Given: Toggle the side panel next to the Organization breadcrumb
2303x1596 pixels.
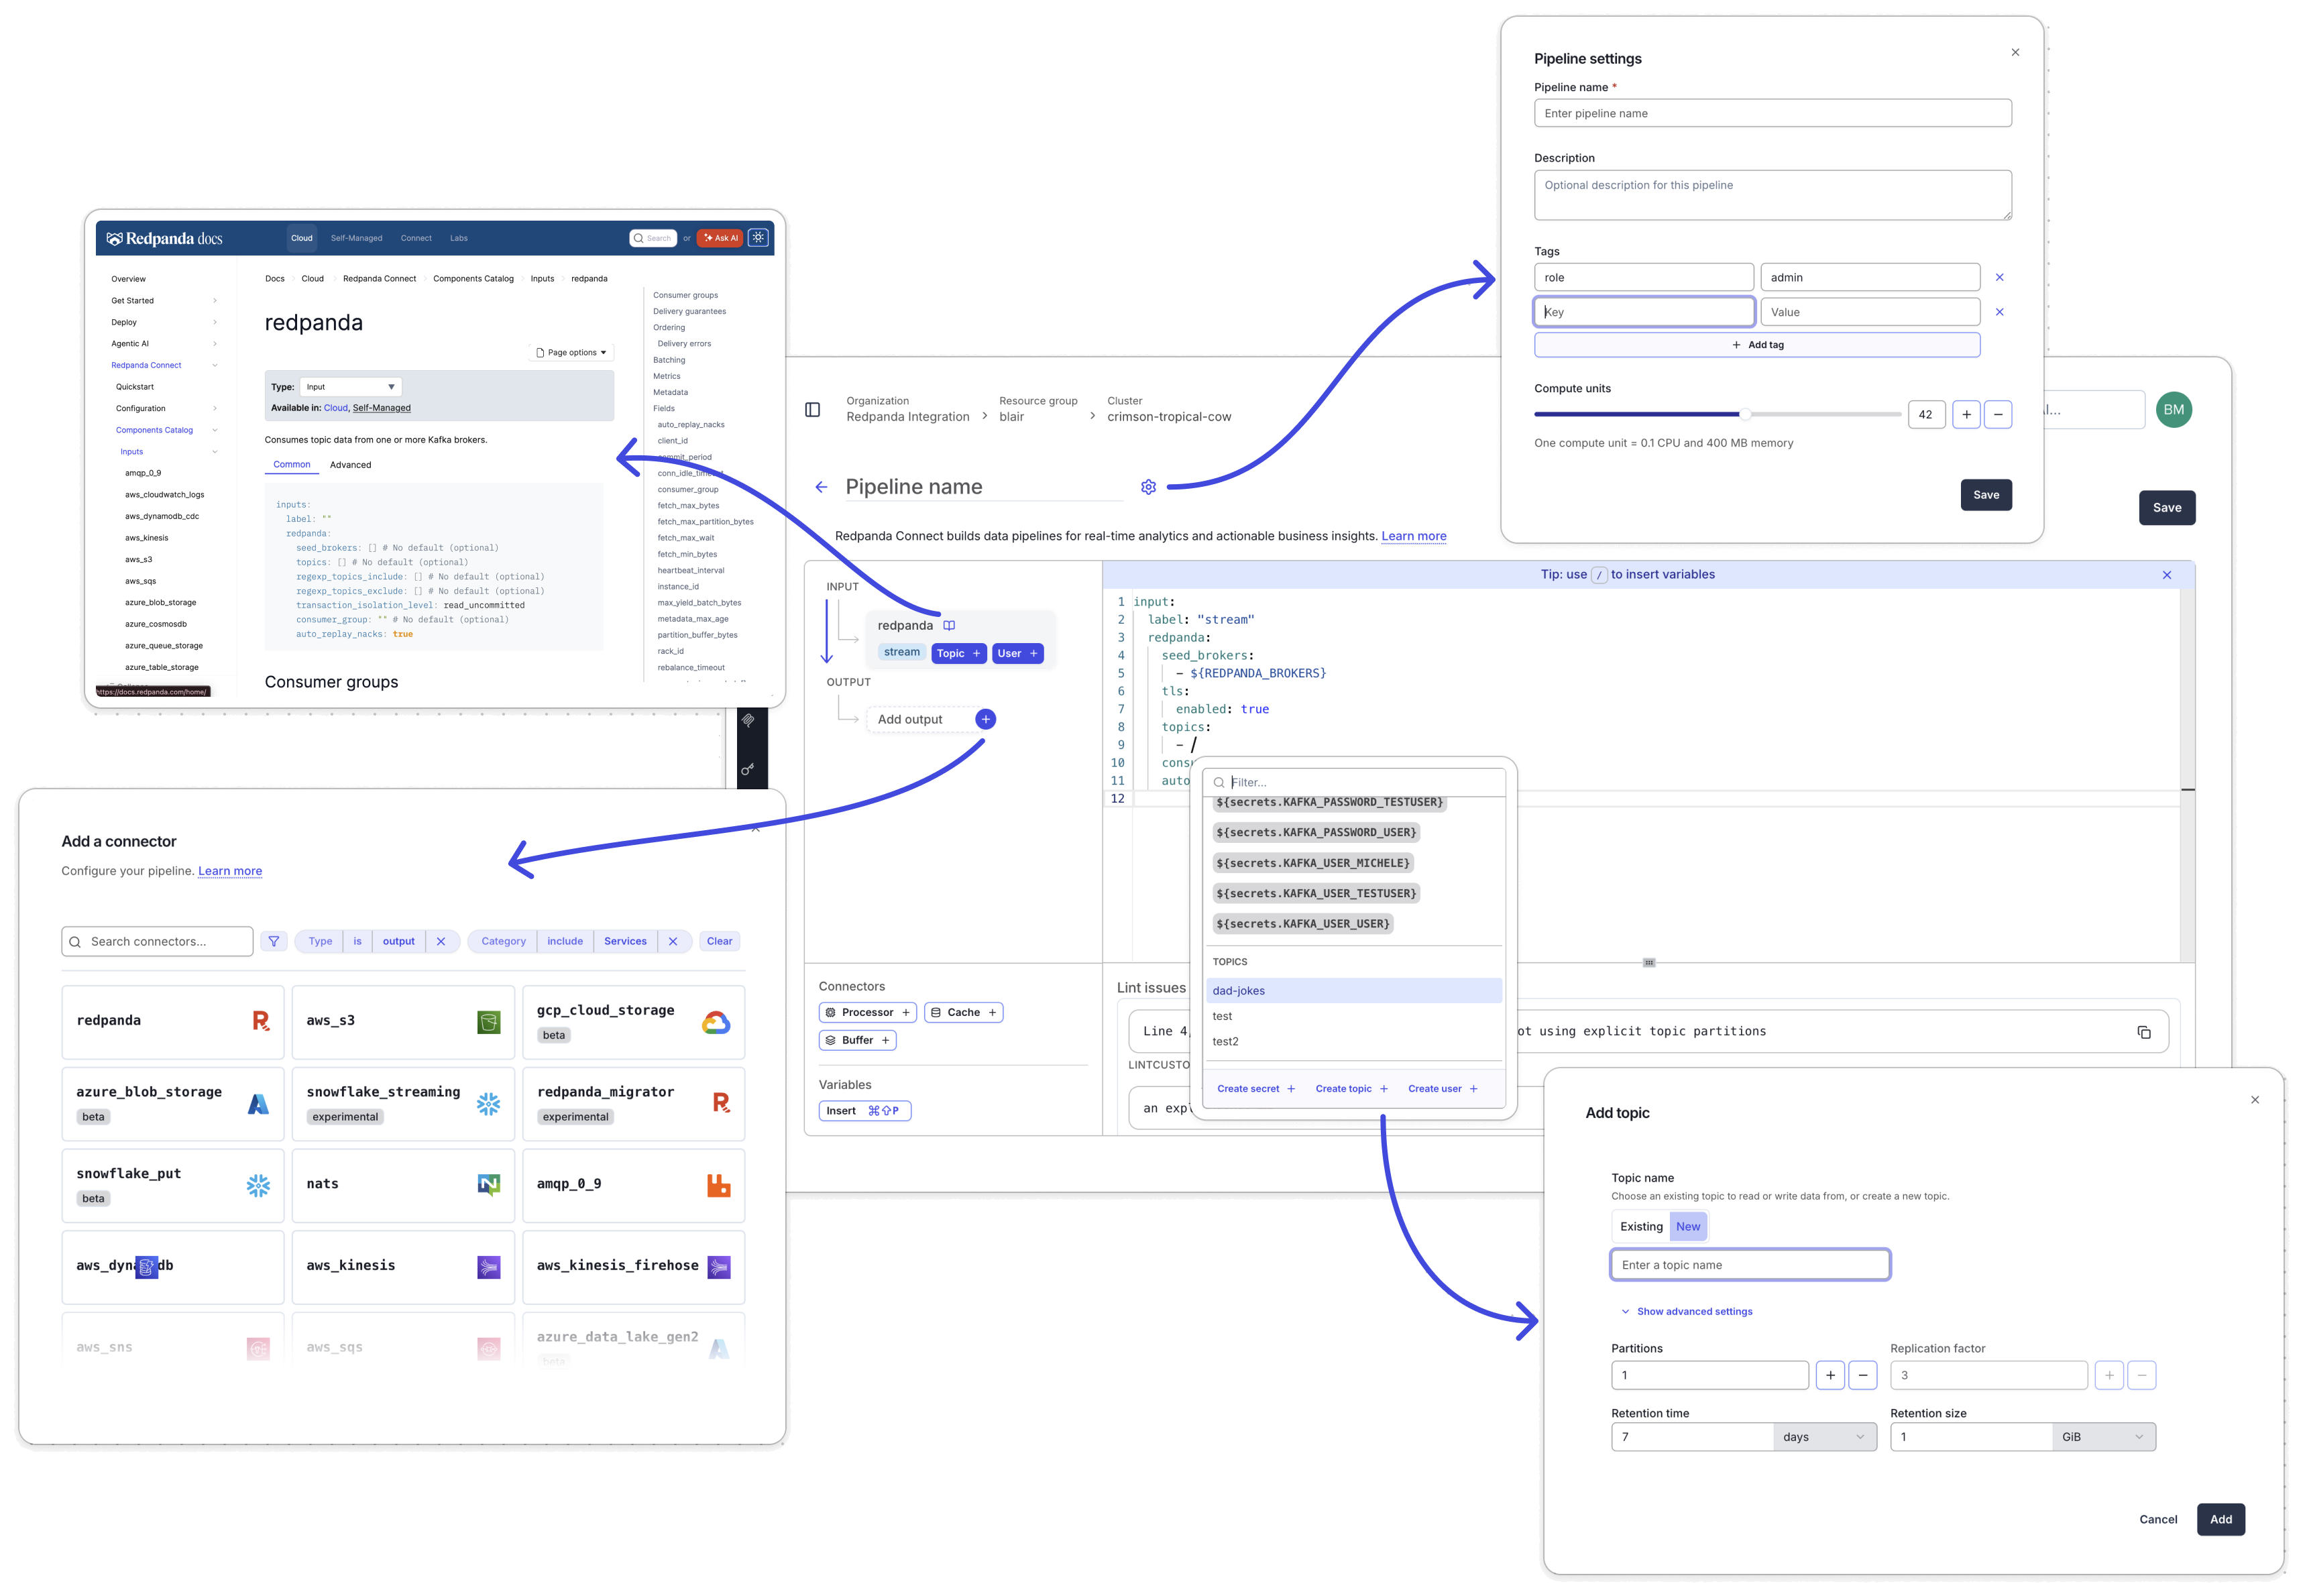Looking at the screenshot, I should (x=813, y=410).
